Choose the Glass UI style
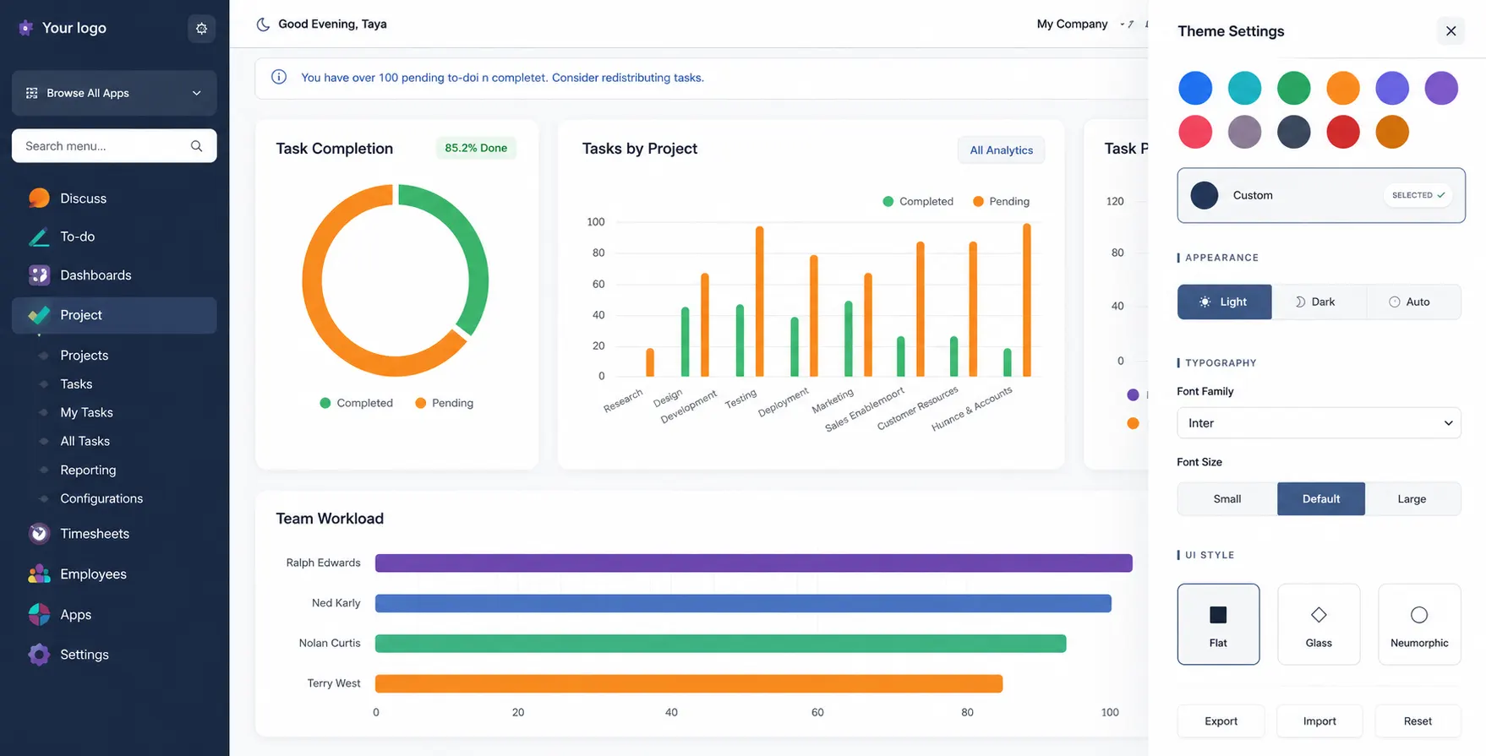 click(1319, 624)
